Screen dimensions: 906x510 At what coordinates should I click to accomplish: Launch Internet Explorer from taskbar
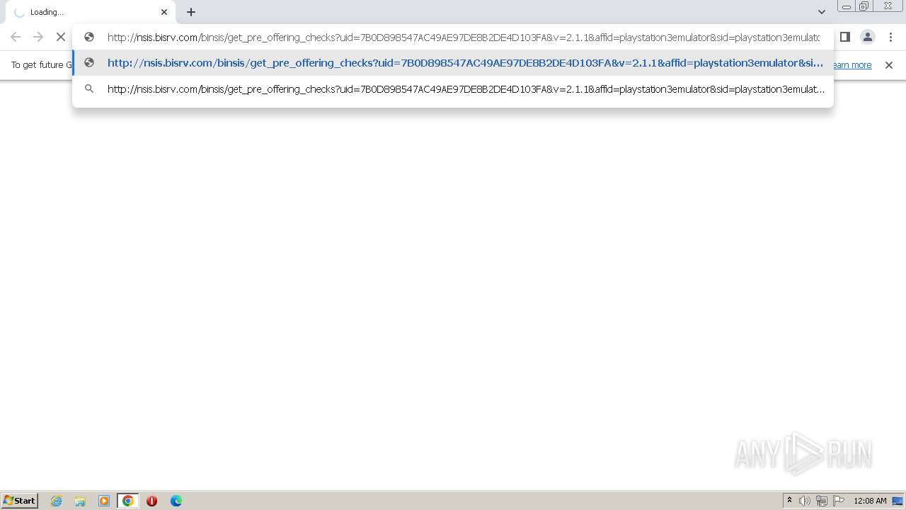click(56, 501)
